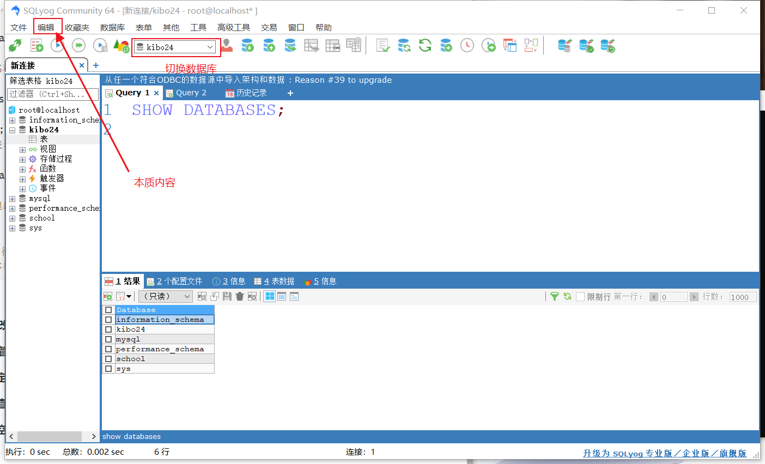
Task: Enable the 限制行 checkbox
Action: click(x=580, y=297)
